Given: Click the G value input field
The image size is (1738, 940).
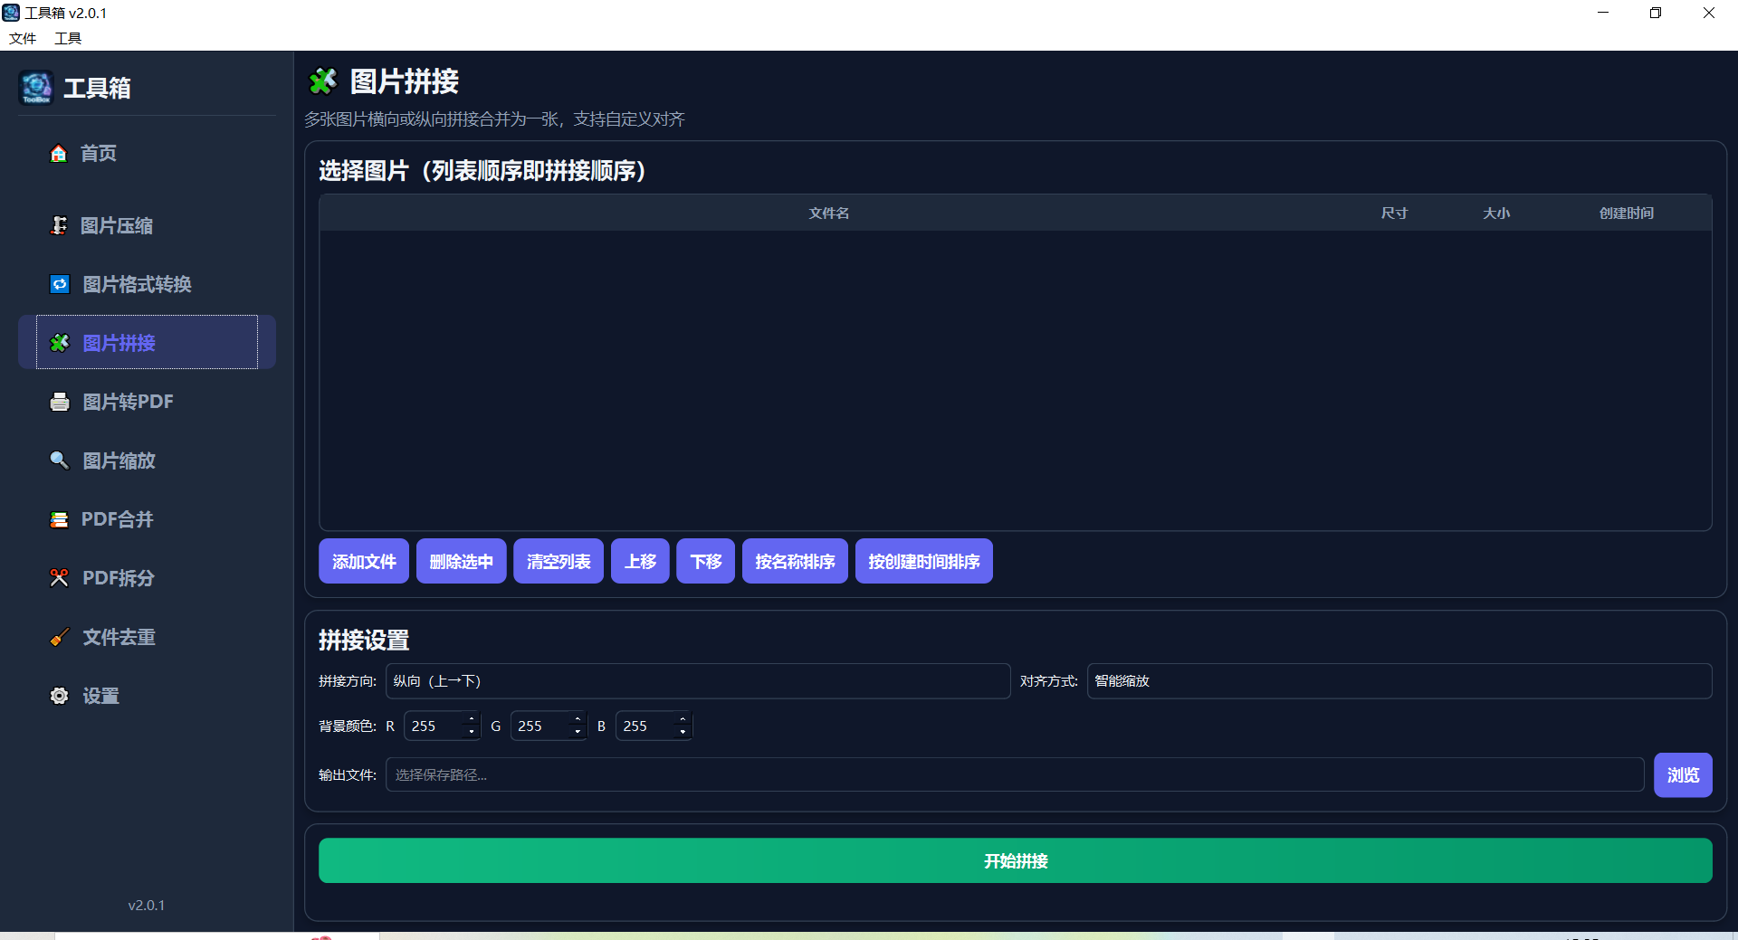Looking at the screenshot, I should [x=540, y=726].
